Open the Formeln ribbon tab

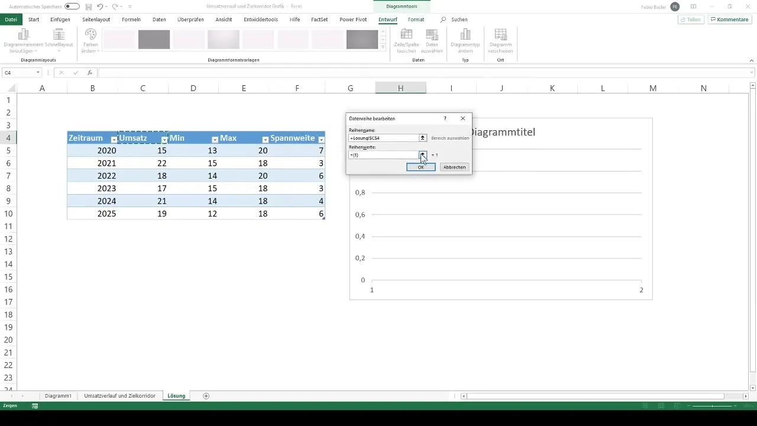(x=131, y=20)
